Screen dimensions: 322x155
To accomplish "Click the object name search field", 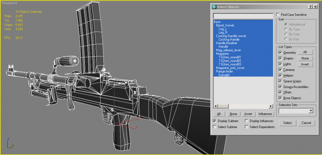I will [x=243, y=16].
